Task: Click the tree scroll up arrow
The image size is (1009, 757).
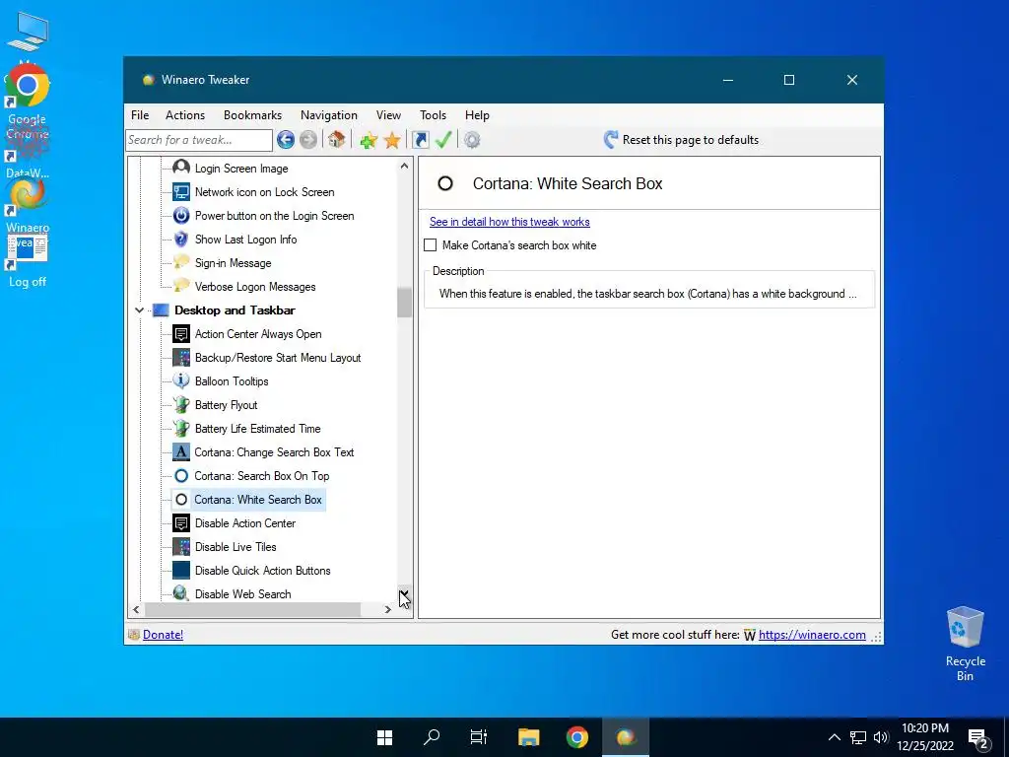Action: pos(404,166)
